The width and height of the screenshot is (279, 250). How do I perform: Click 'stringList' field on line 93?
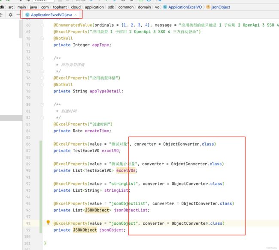[116, 190]
